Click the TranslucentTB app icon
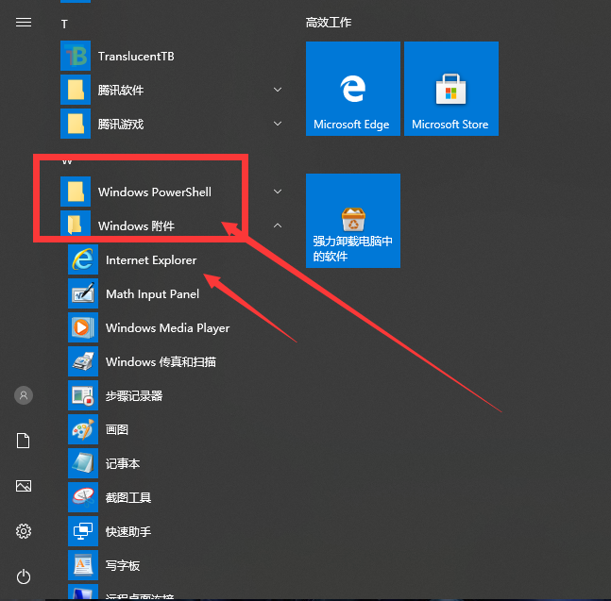 click(75, 57)
